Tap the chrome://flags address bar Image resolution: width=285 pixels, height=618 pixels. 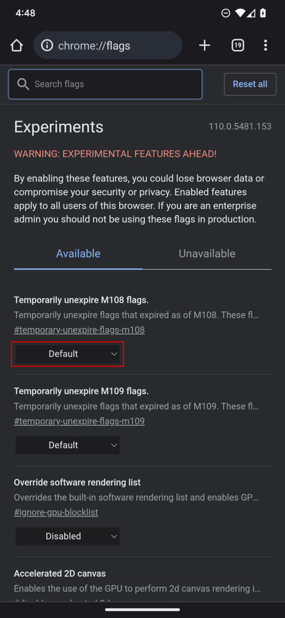[107, 45]
